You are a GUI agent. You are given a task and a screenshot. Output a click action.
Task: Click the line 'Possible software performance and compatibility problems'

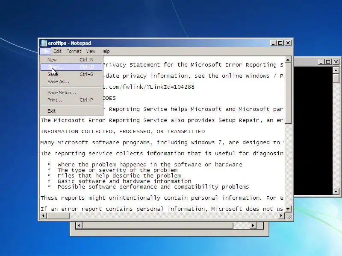(153, 187)
